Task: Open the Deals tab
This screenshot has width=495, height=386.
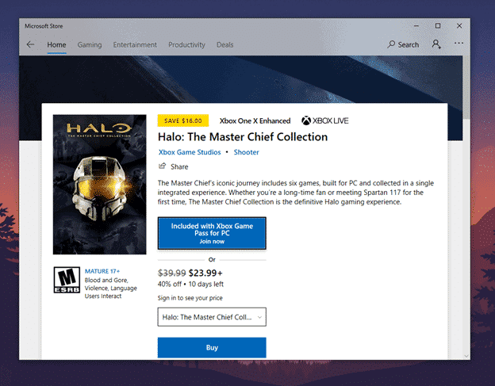Action: (x=224, y=44)
